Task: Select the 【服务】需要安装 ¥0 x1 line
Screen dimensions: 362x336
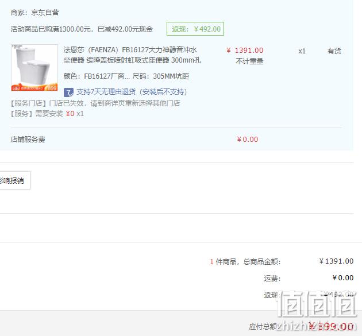Action: (47, 114)
